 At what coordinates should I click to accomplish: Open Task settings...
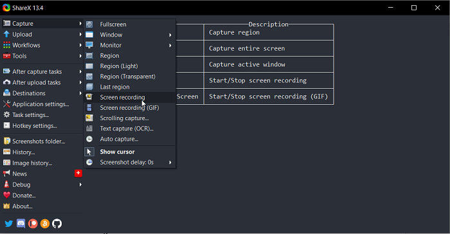tap(42, 115)
